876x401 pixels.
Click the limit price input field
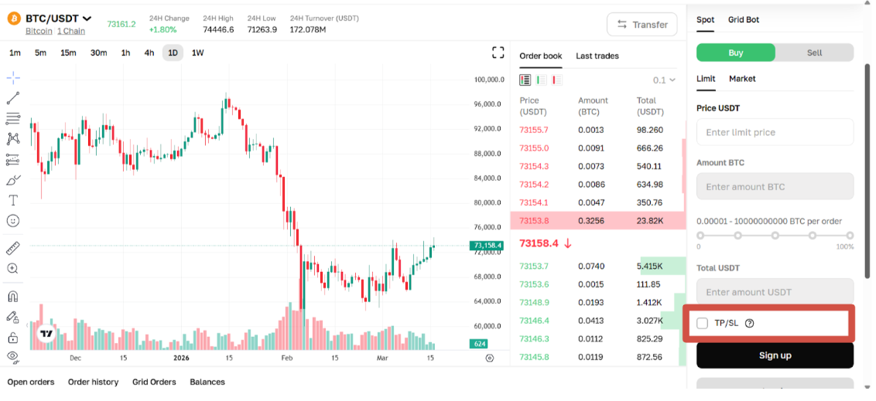coord(775,132)
